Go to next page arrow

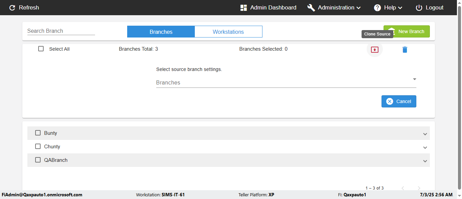(x=419, y=188)
